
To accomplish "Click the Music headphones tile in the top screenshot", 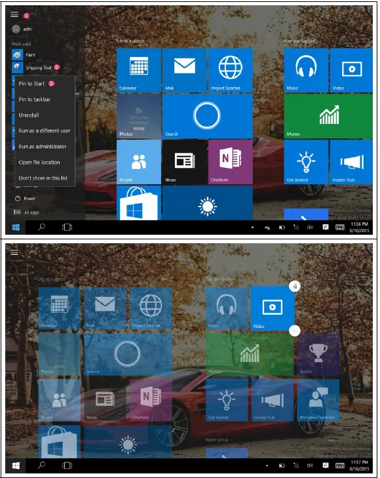I will 306,70.
